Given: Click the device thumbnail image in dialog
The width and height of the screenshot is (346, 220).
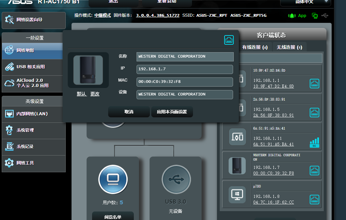Looking at the screenshot, I should coord(88,70).
